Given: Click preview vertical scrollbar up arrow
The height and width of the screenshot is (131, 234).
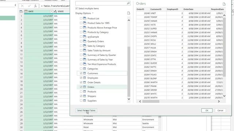Looking at the screenshot, I should 224,15.
